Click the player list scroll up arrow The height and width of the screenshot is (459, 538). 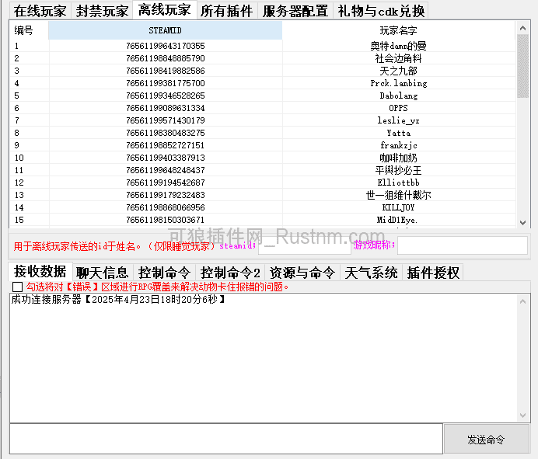522,28
